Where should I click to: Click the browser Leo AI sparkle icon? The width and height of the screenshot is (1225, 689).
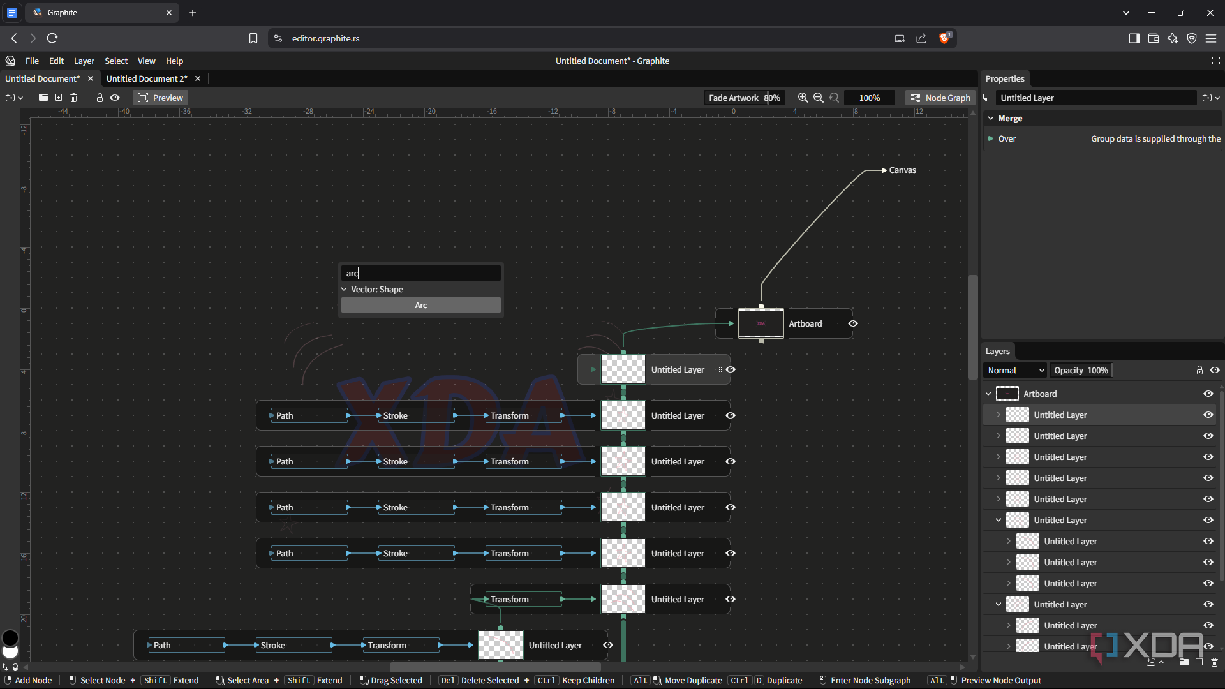pos(1172,38)
